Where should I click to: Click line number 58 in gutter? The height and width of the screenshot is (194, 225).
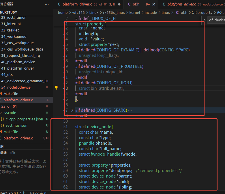[65, 165]
